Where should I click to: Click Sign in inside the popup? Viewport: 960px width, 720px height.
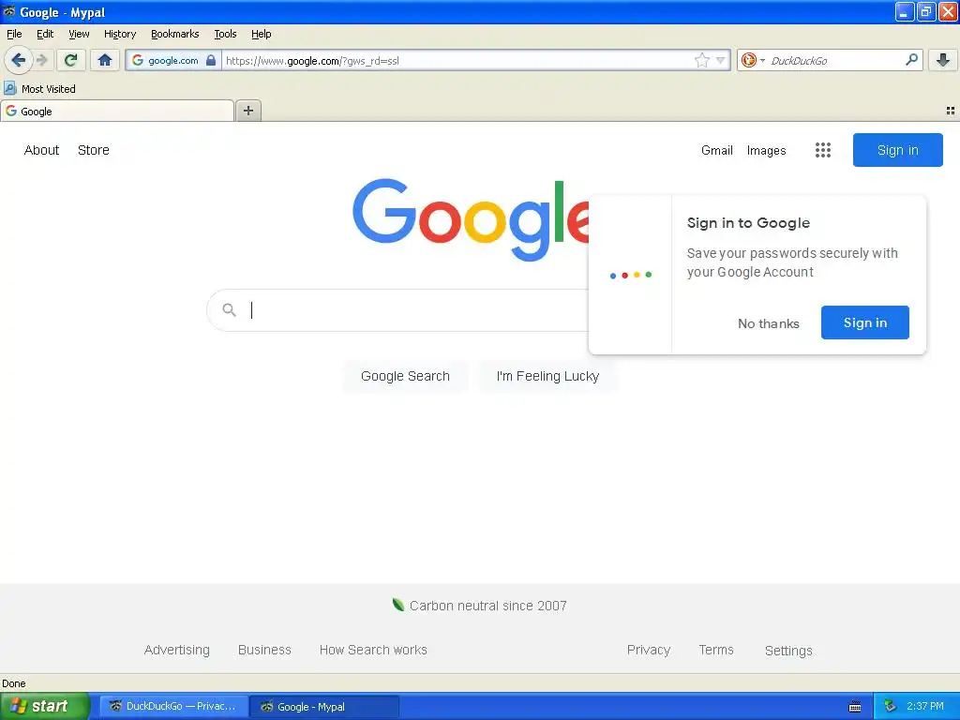(865, 322)
